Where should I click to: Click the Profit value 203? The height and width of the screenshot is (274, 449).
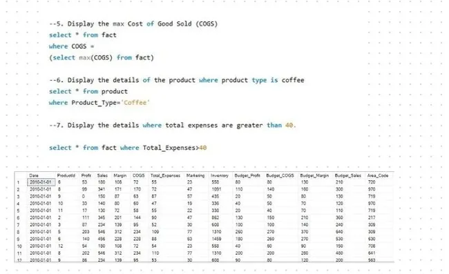click(86, 232)
